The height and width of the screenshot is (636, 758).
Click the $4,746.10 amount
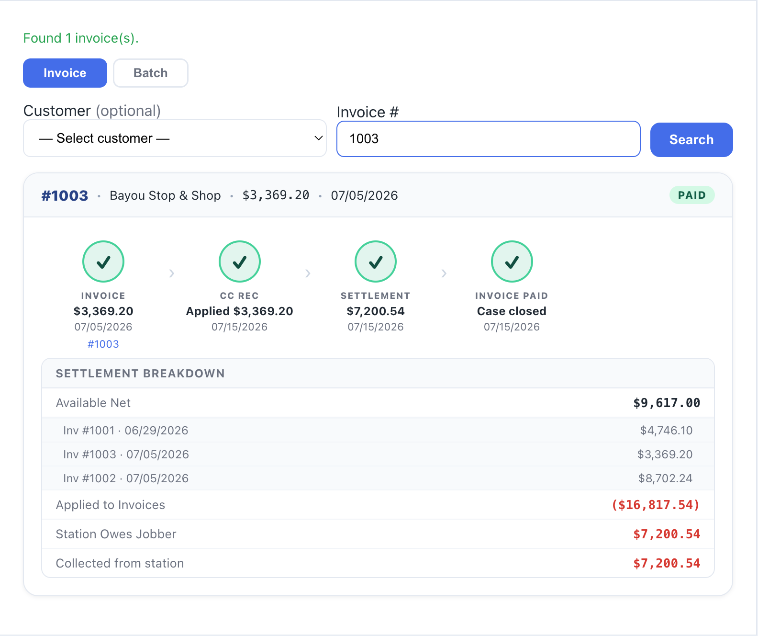tap(666, 431)
